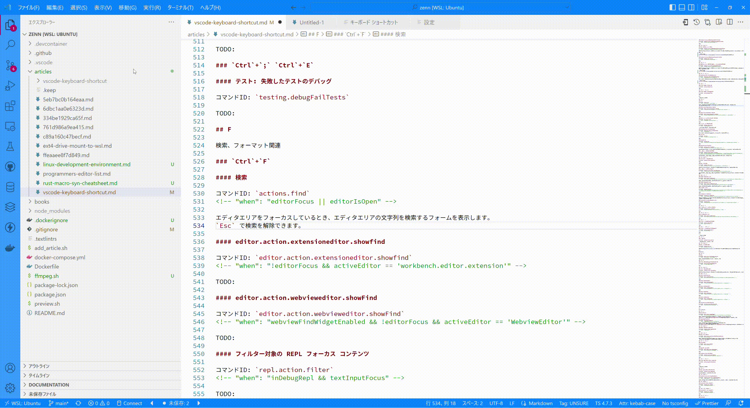Click Markdown language mode in status bar
The height and width of the screenshot is (408, 750).
541,403
